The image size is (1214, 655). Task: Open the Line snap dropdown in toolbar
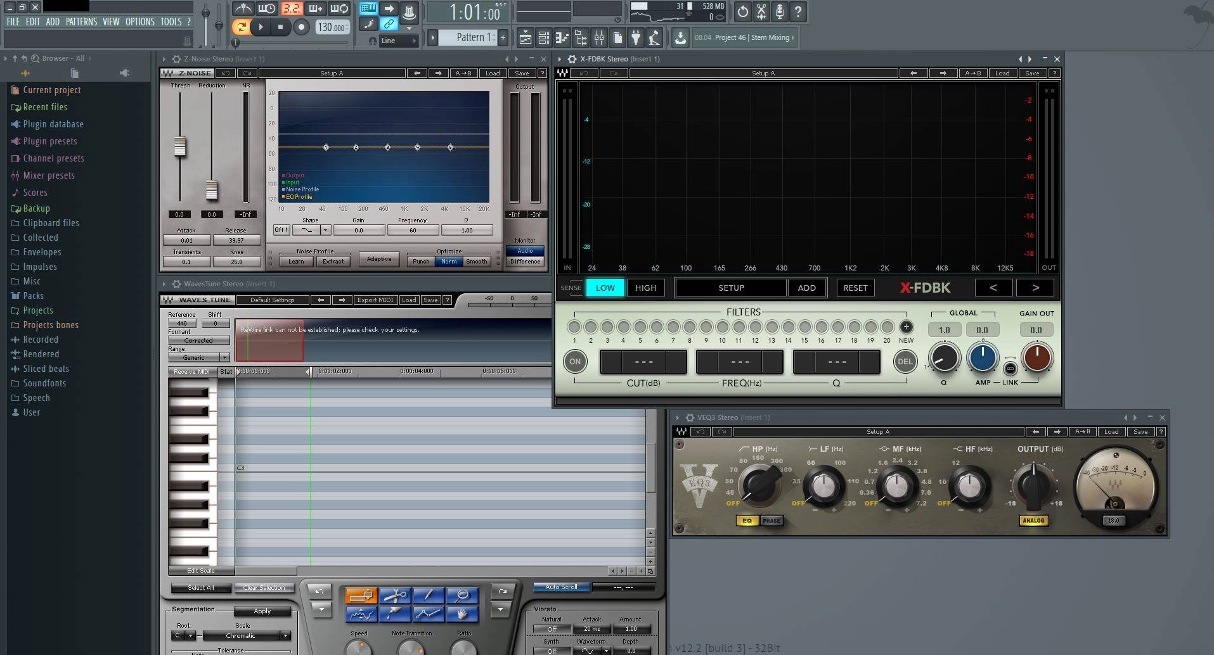click(399, 41)
